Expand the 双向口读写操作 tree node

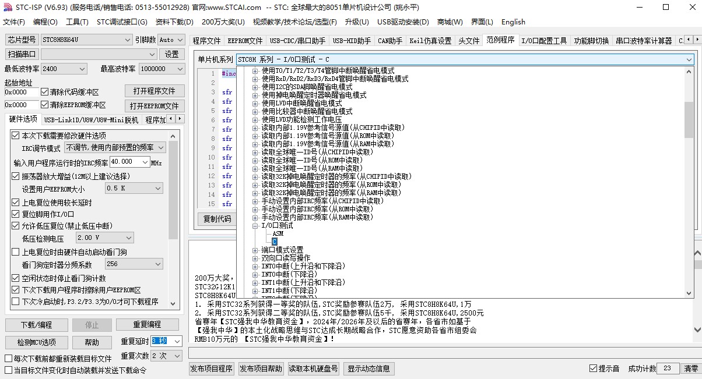coord(255,258)
